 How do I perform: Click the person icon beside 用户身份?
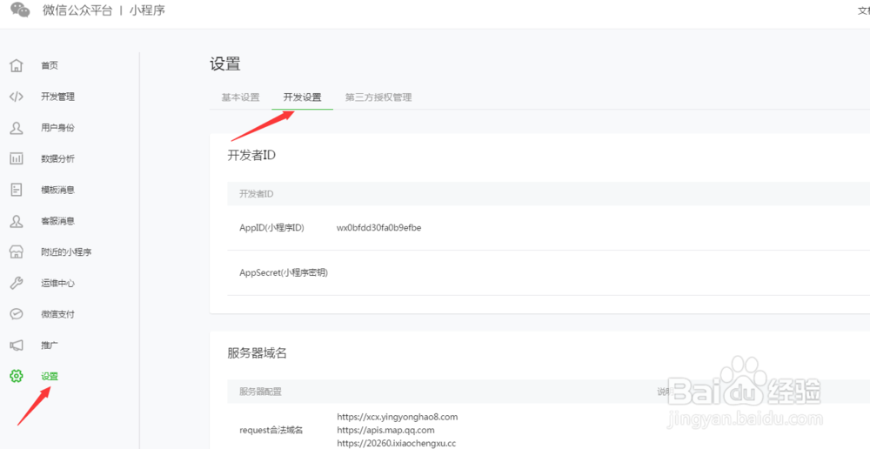17,128
